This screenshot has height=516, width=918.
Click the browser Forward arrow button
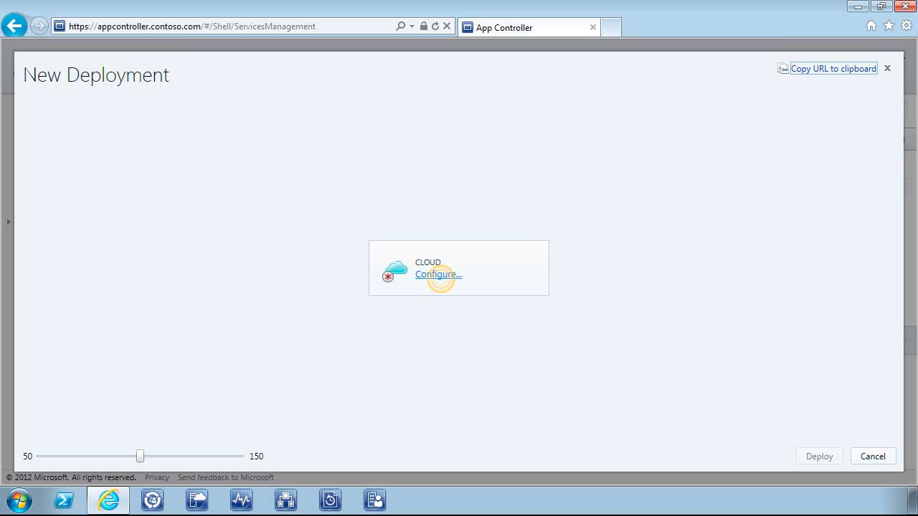click(39, 26)
